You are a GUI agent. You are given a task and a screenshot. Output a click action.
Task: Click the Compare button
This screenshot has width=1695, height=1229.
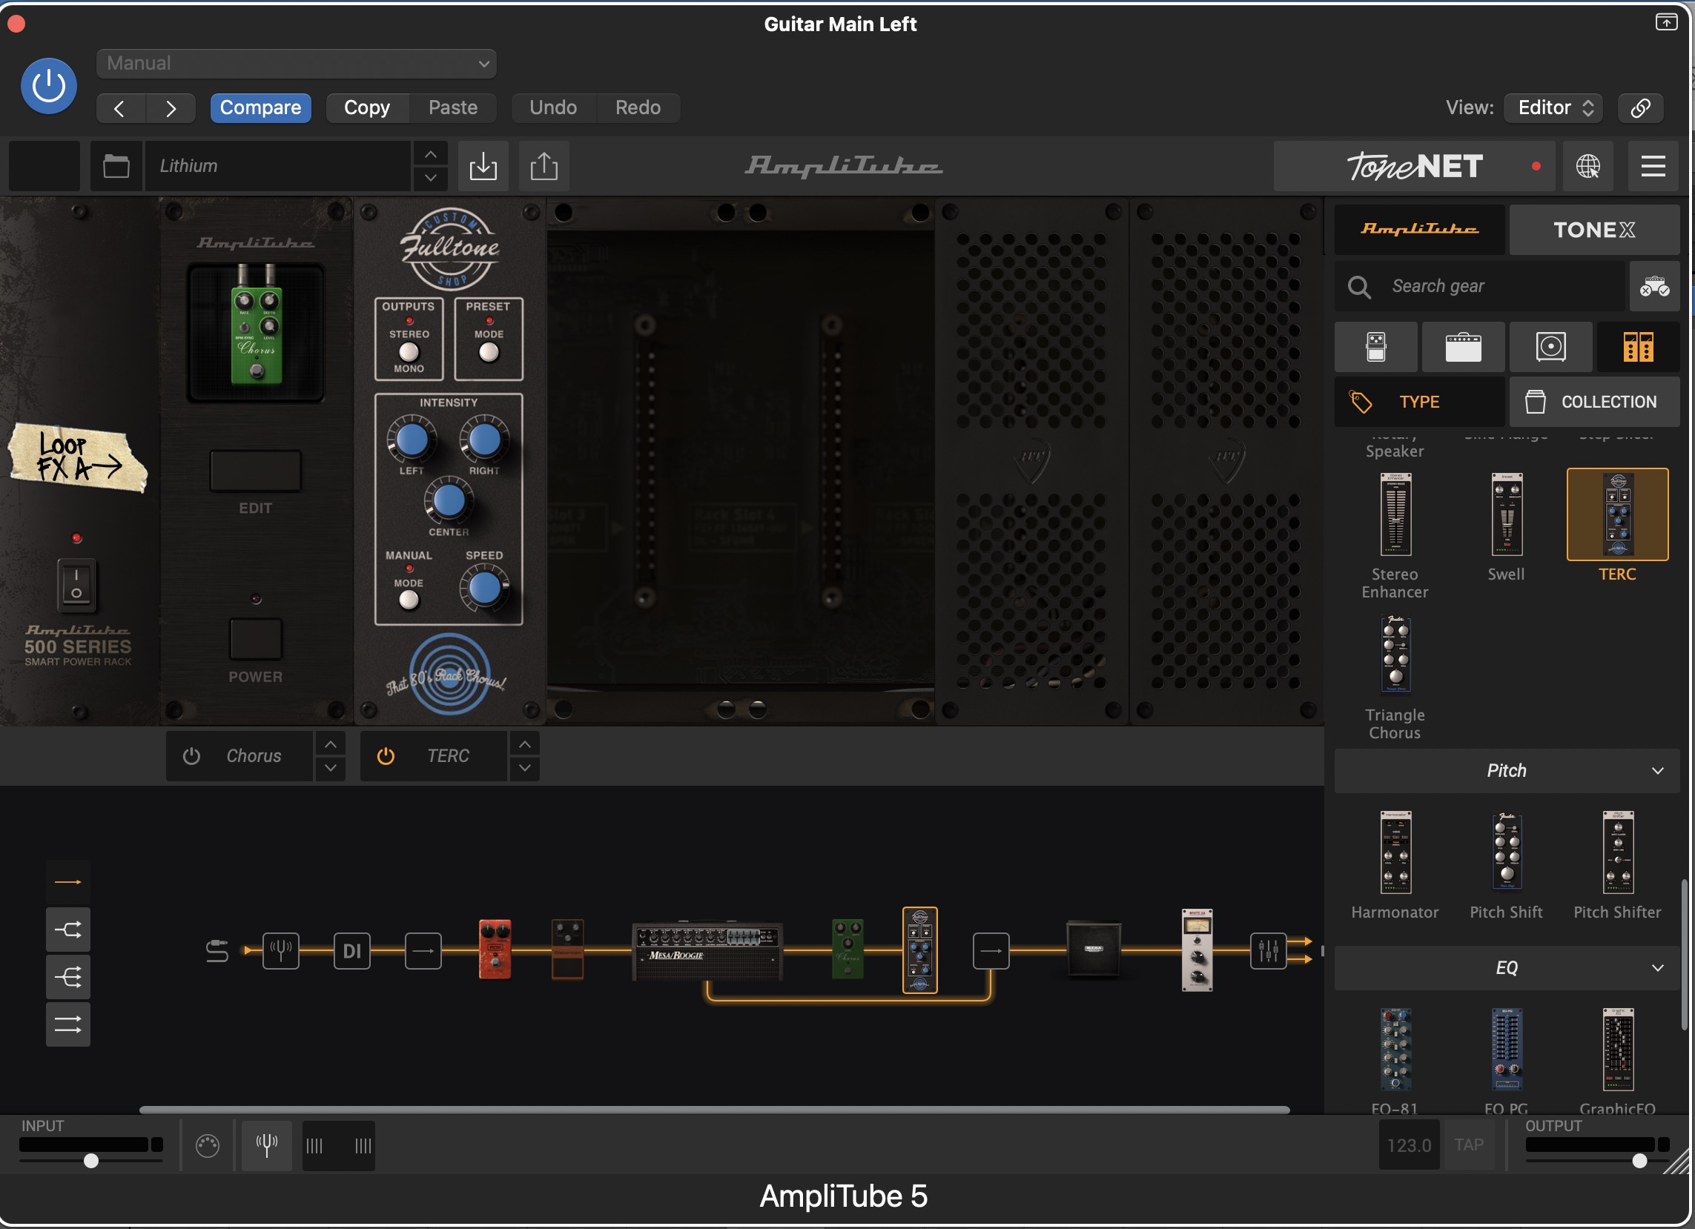(260, 107)
